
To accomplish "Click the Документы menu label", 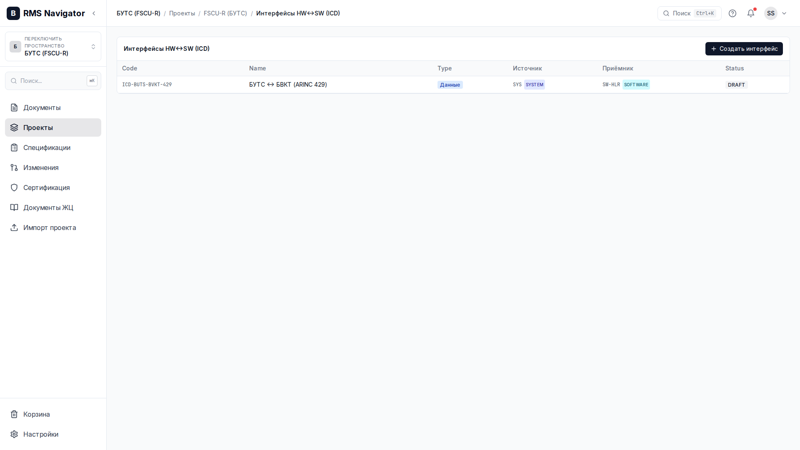I will 42,107.
